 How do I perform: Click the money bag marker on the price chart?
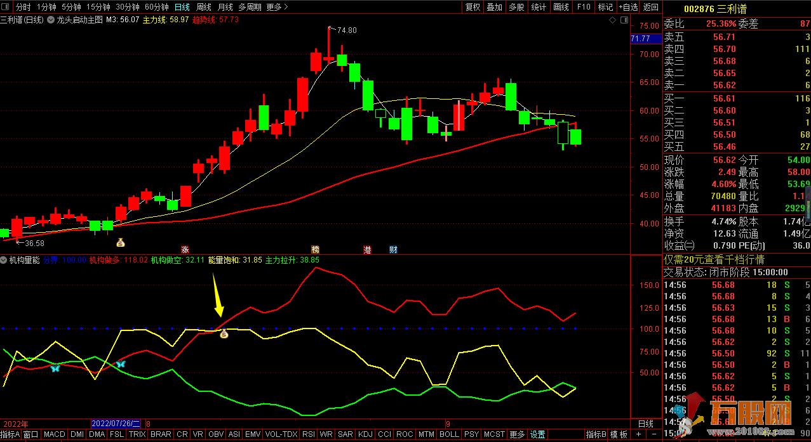point(120,242)
